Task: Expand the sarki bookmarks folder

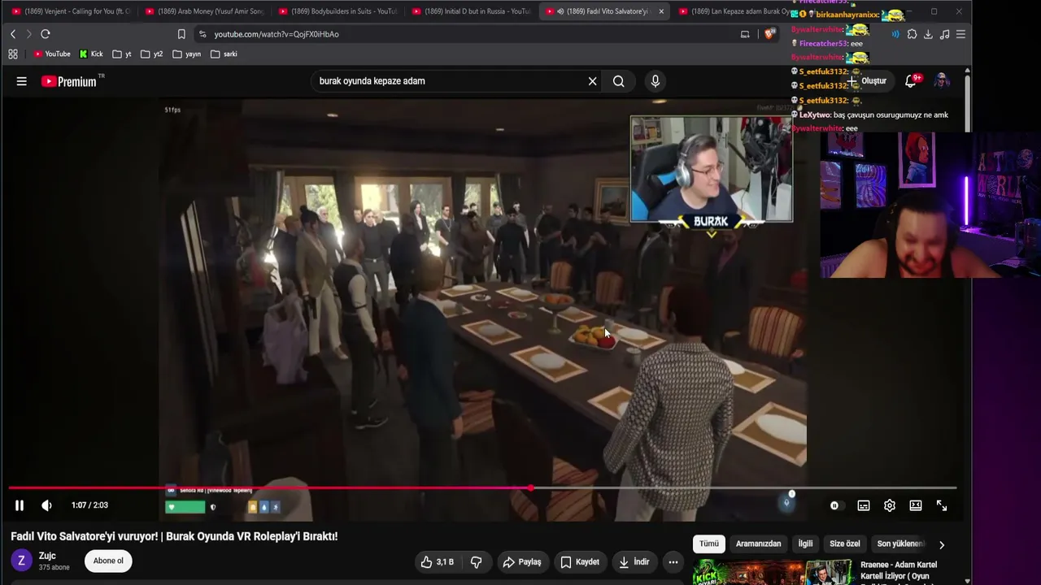Action: click(224, 54)
